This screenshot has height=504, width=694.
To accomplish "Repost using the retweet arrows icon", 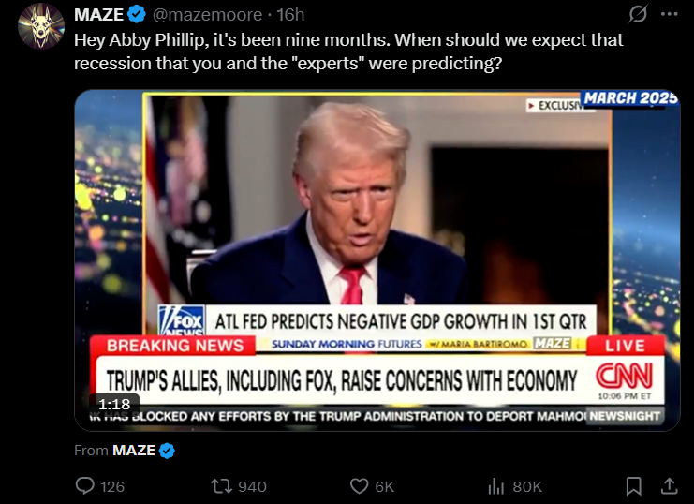I will click(221, 486).
